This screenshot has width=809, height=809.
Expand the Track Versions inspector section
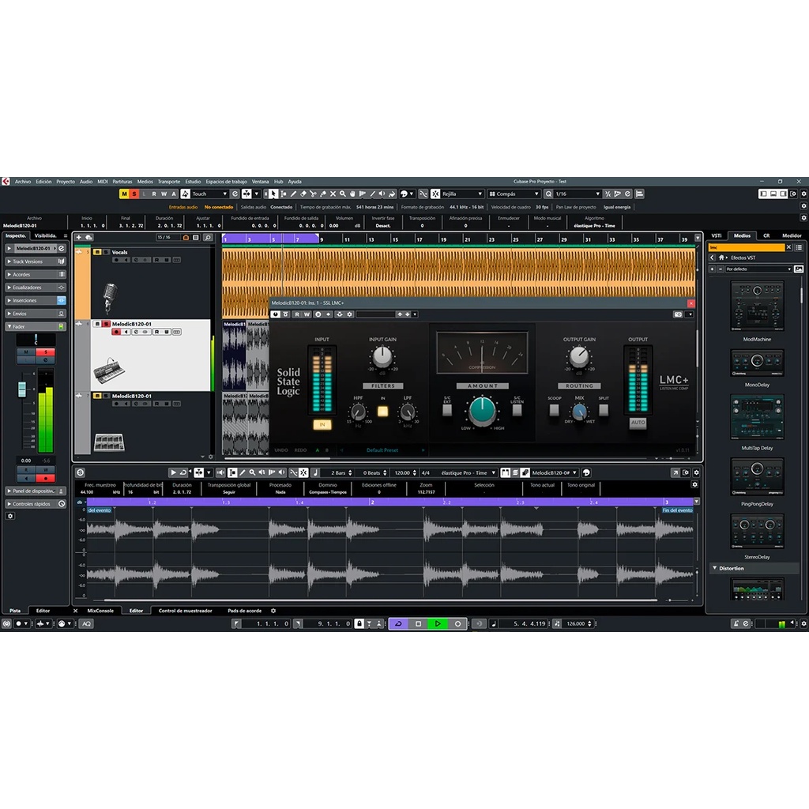click(35, 262)
